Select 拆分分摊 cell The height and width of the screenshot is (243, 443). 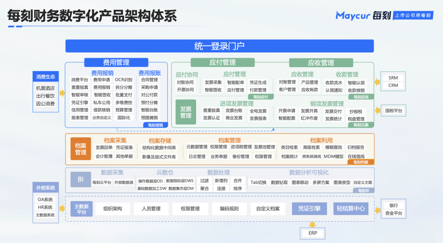coord(123,87)
